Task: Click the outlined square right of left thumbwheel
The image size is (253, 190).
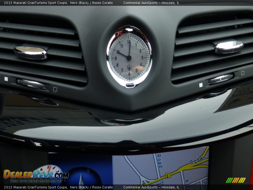Action: [x=55, y=89]
